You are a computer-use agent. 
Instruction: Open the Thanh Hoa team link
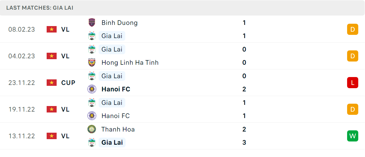click(118, 129)
